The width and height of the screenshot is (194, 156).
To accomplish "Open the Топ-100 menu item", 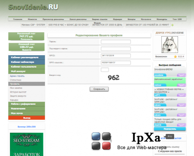I will pos(177,19).
